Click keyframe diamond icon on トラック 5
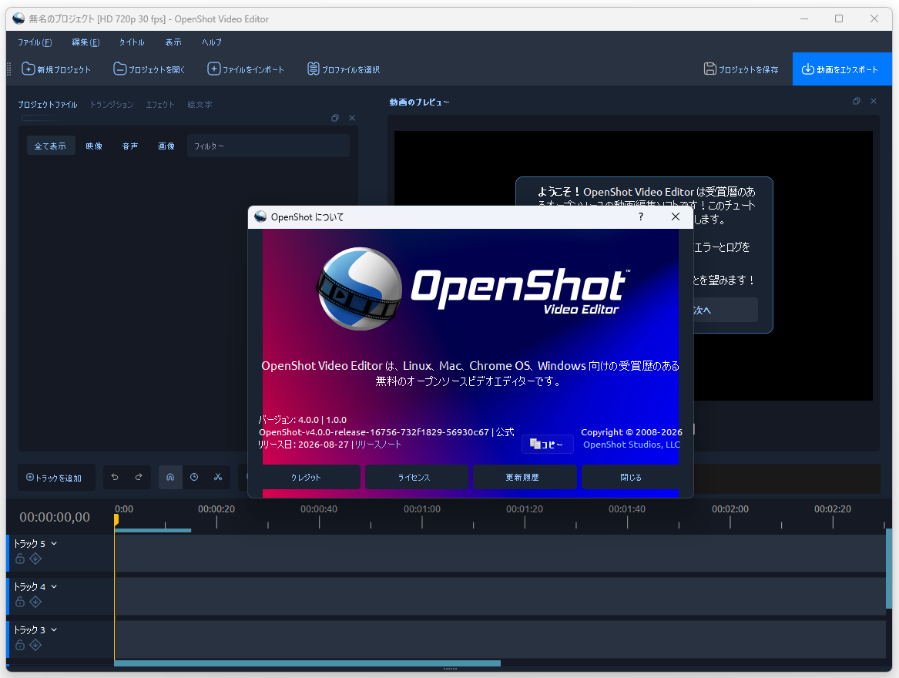Image resolution: width=899 pixels, height=678 pixels. pyautogui.click(x=35, y=559)
